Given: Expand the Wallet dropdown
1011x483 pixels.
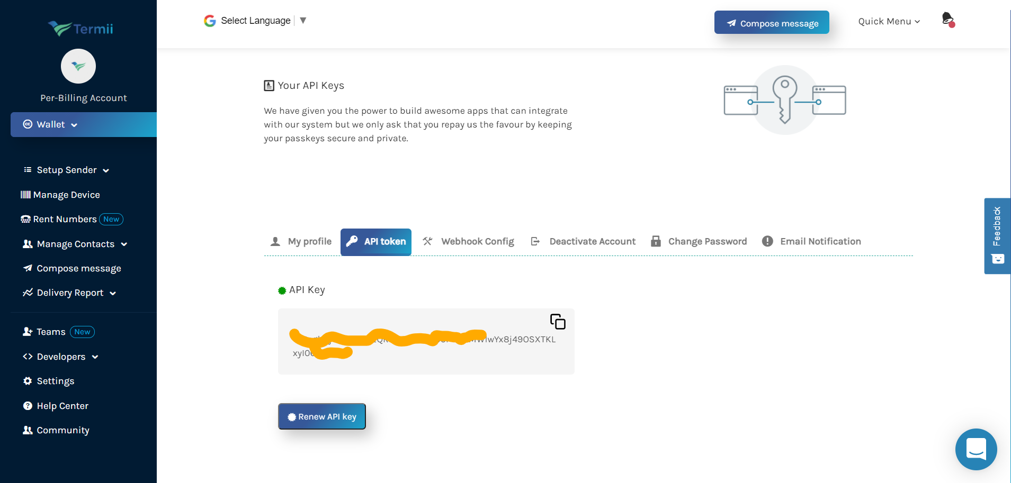Looking at the screenshot, I should tap(51, 124).
